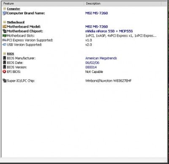Click the PCI Express Version icon
Screen dimensions: 169x164
coord(5,40)
